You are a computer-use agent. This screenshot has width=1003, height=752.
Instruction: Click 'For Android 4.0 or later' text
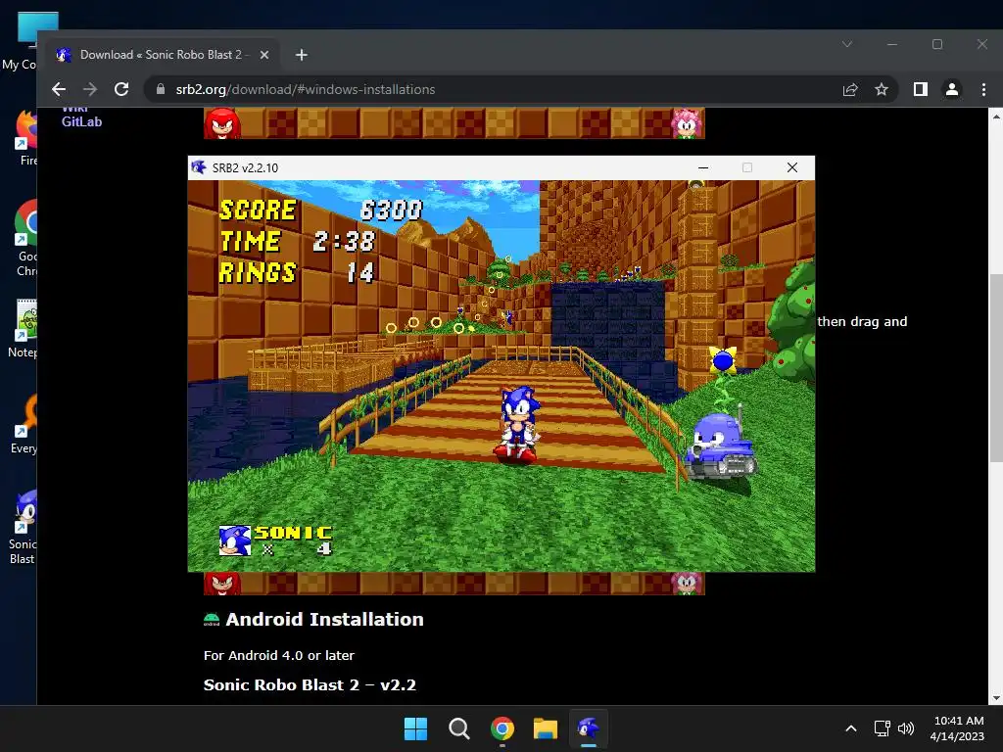[x=278, y=655]
